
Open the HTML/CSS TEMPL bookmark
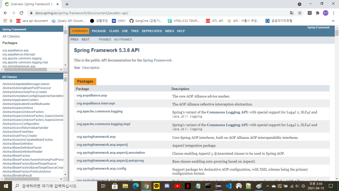pyautogui.click(x=184, y=21)
